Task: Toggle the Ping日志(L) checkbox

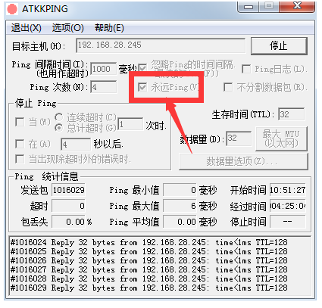Action: (246, 69)
